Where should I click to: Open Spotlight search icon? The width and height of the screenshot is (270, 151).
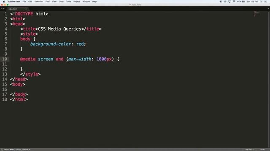coord(261,2)
